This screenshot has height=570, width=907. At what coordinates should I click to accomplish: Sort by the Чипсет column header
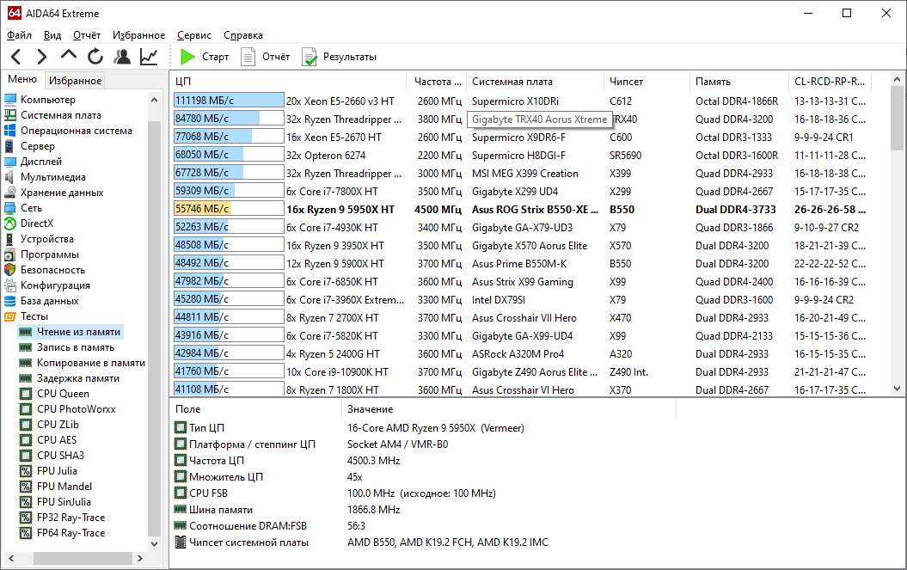647,82
